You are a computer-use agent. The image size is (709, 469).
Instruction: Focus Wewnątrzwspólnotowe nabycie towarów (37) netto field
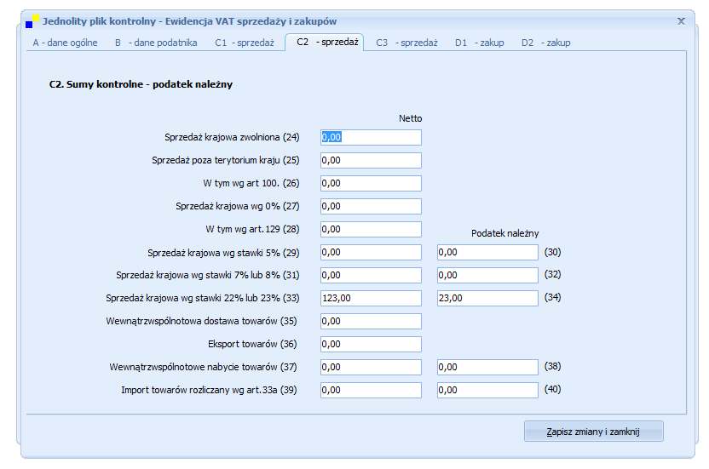(371, 368)
